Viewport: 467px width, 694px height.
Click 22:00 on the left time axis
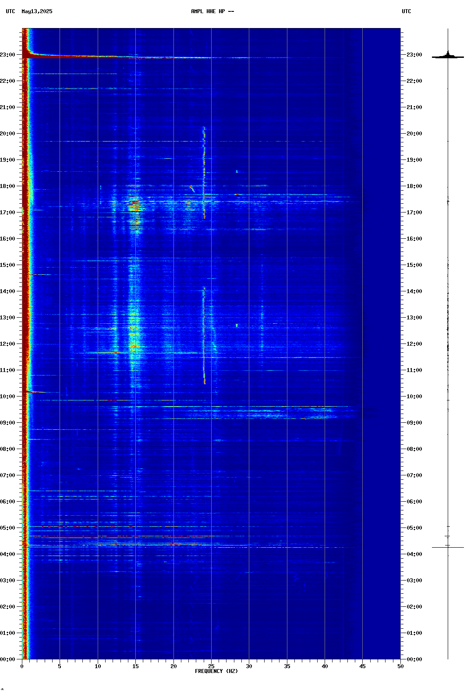[x=7, y=81]
